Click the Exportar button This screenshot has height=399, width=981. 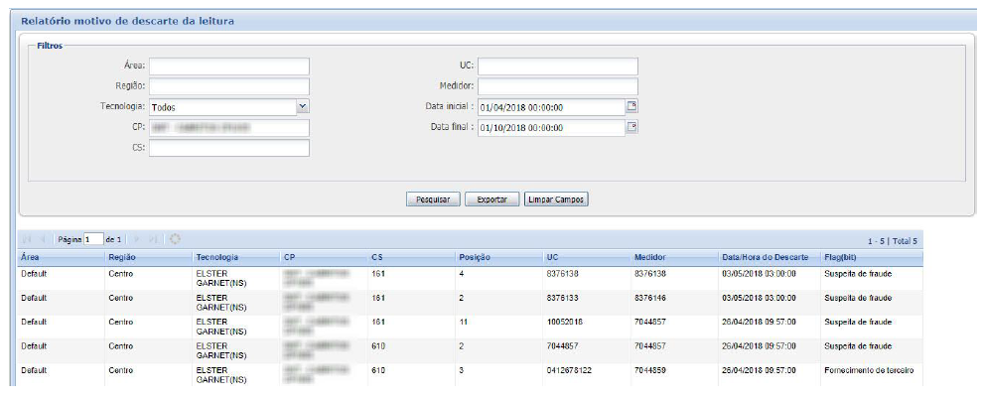pos(491,199)
